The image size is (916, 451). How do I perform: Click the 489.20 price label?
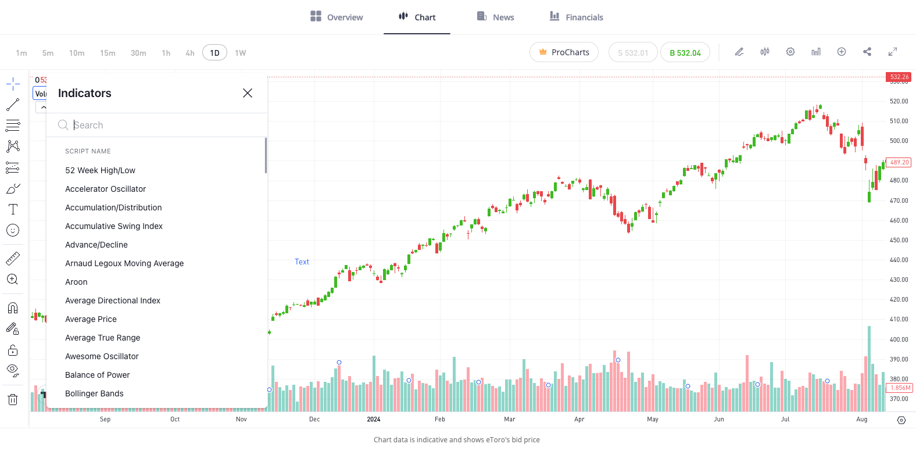point(899,162)
